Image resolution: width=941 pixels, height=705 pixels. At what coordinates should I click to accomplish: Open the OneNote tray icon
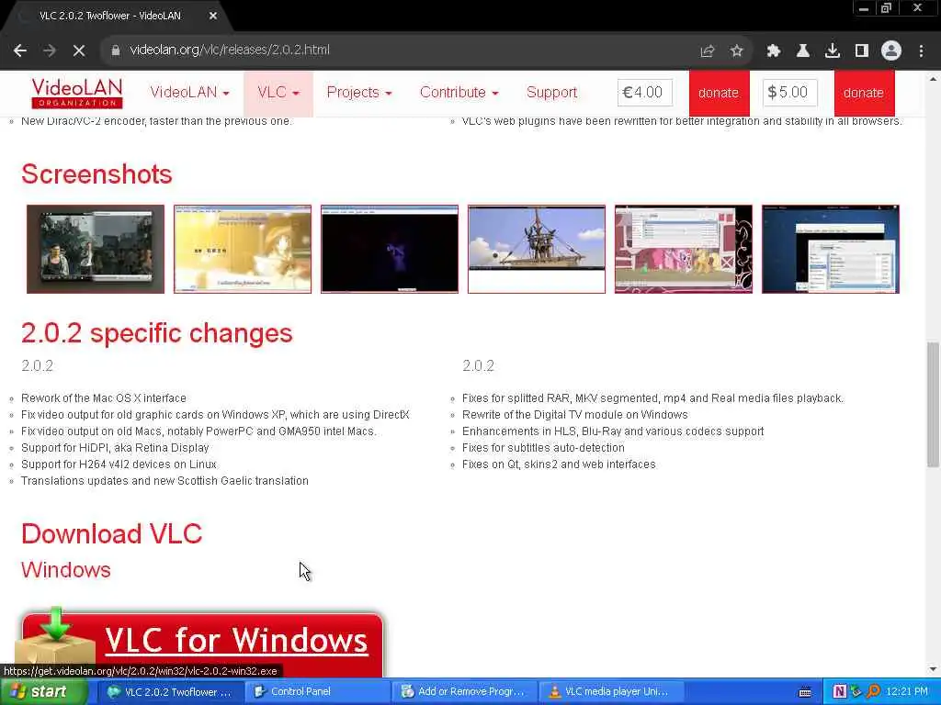coord(840,691)
